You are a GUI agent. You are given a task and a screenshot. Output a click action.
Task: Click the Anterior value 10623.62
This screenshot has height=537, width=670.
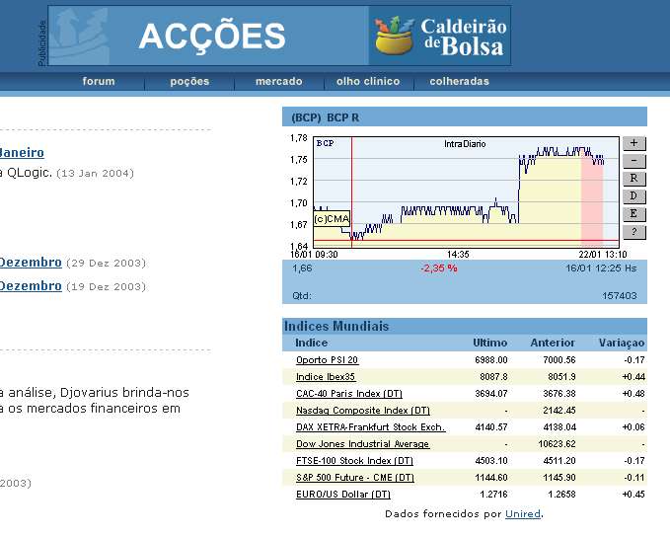point(557,444)
